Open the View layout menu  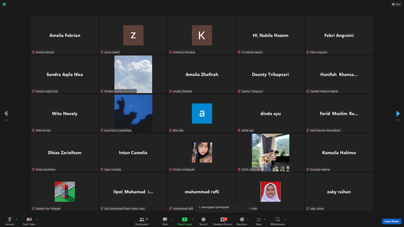click(x=396, y=4)
